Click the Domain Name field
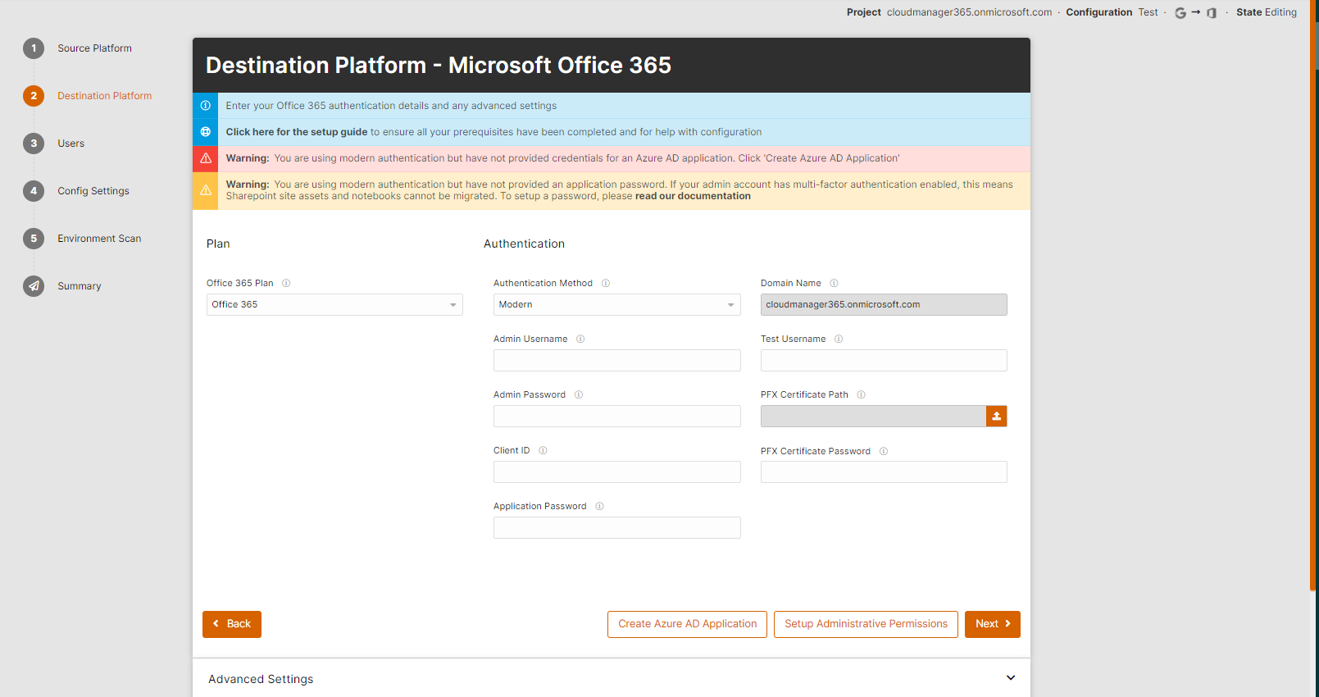Image resolution: width=1319 pixels, height=697 pixels. click(884, 305)
